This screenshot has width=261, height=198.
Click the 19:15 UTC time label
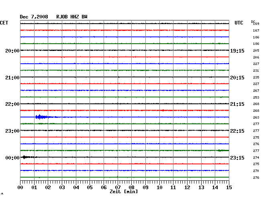(x=237, y=51)
